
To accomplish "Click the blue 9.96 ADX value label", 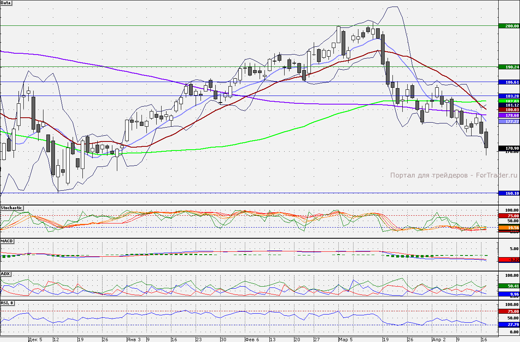I will (x=509, y=294).
